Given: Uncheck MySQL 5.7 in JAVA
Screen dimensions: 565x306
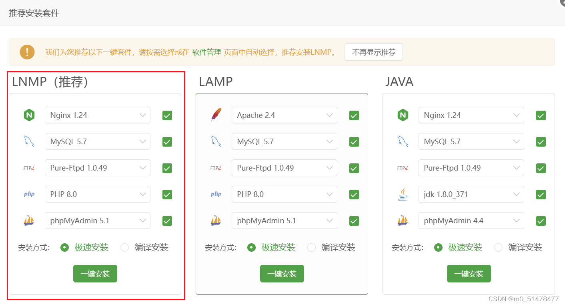Looking at the screenshot, I should pyautogui.click(x=541, y=142).
